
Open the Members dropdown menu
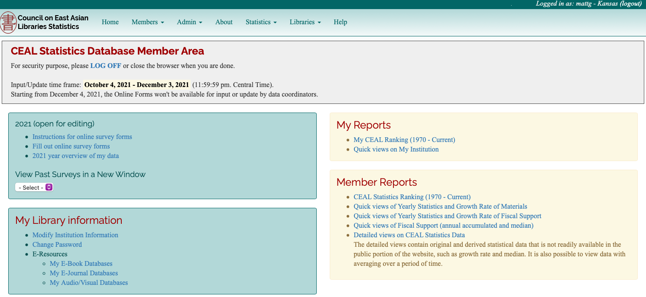[x=148, y=22]
